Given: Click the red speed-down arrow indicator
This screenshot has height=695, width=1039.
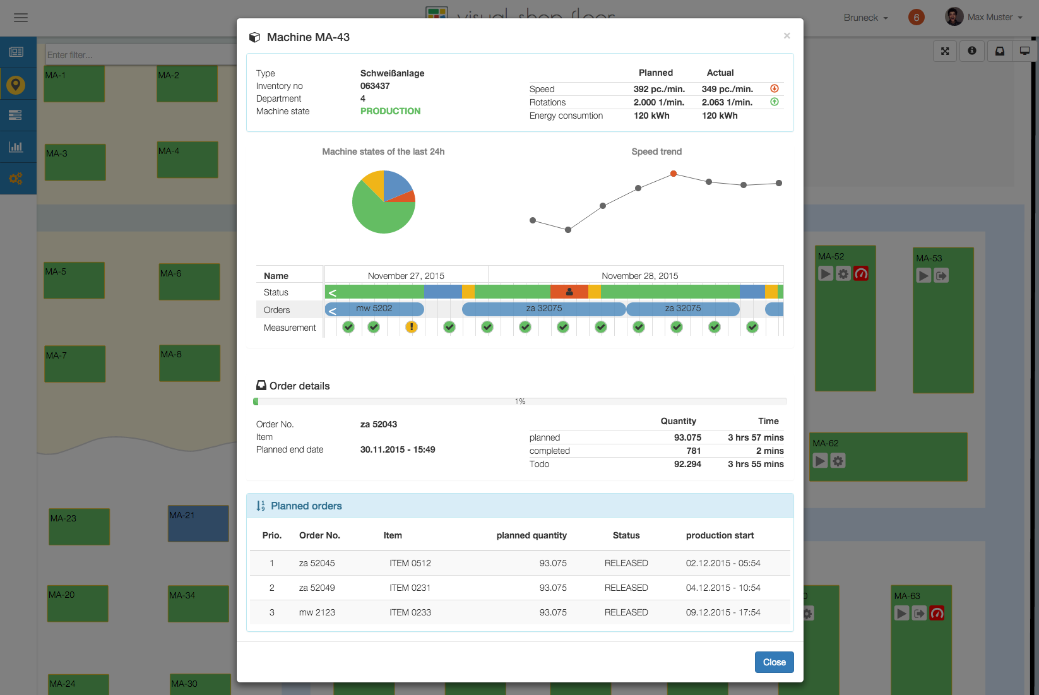Looking at the screenshot, I should pos(775,88).
